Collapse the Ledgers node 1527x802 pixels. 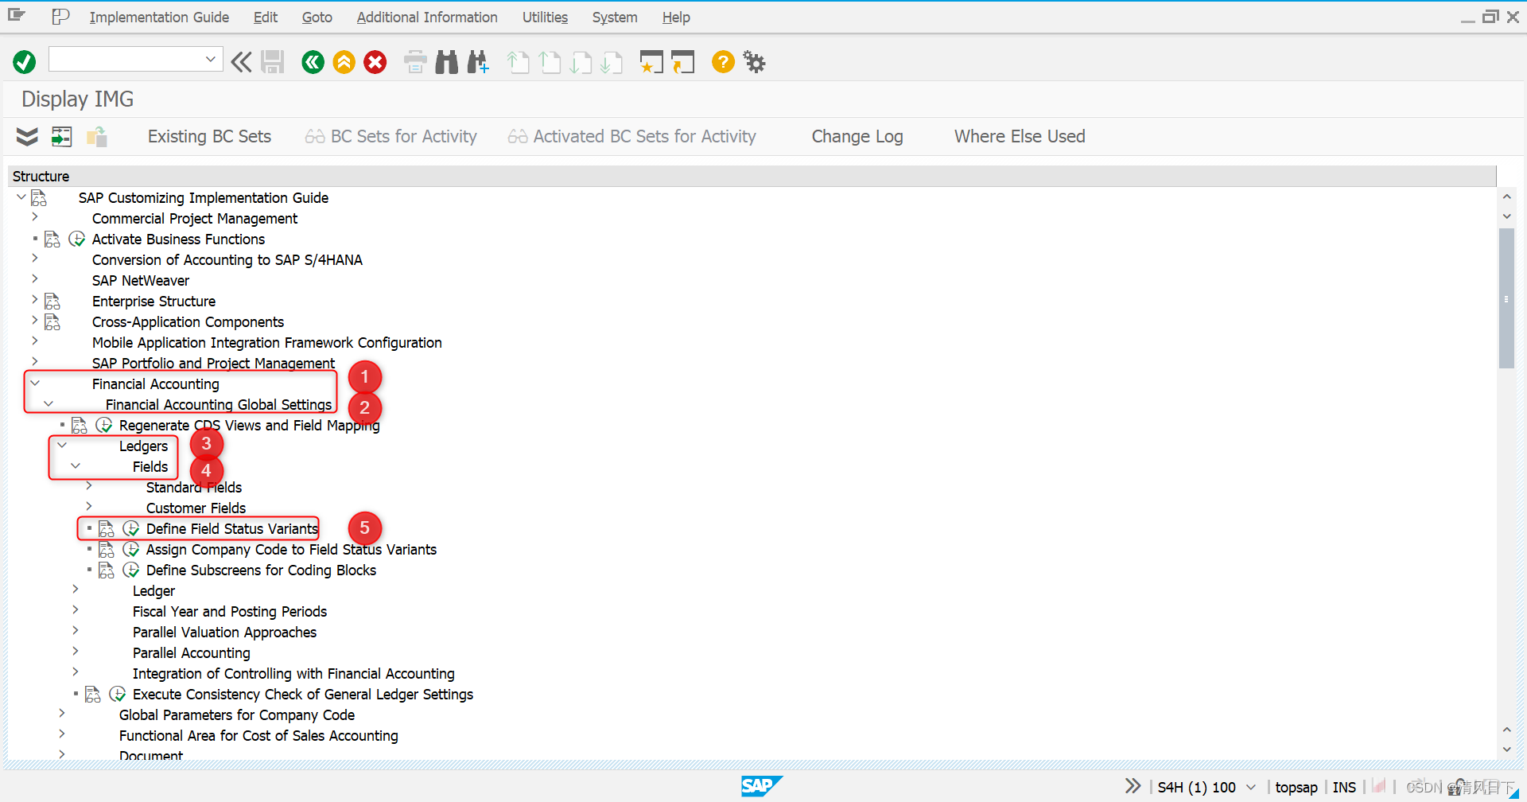point(62,445)
